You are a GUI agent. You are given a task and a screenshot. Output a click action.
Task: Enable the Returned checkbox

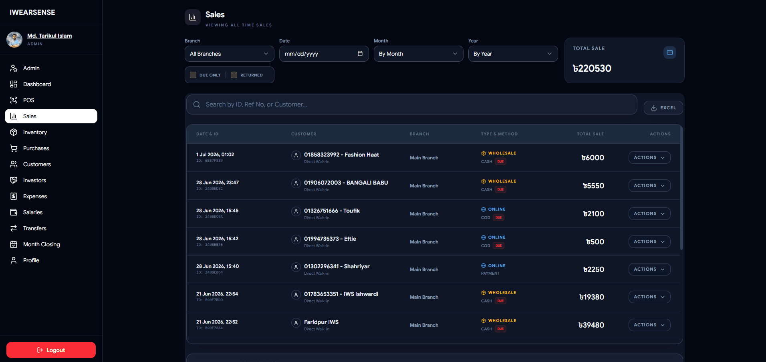[x=234, y=75]
